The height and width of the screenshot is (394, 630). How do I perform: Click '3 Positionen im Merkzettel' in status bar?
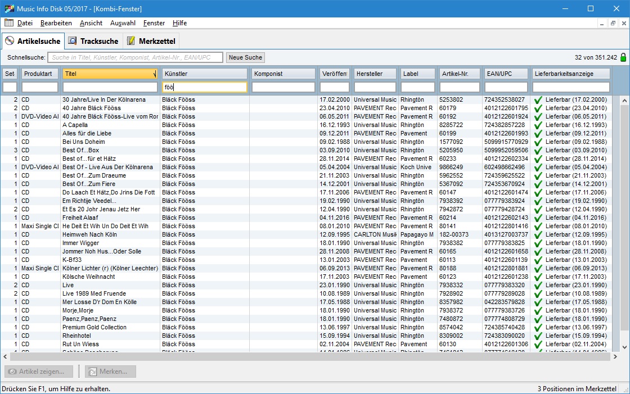[x=577, y=389]
